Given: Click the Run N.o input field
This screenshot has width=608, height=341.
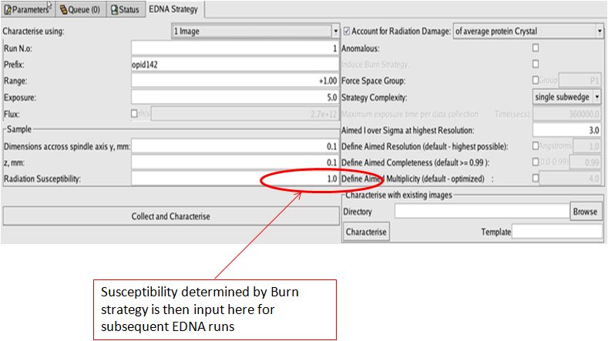Looking at the screenshot, I should 235,48.
